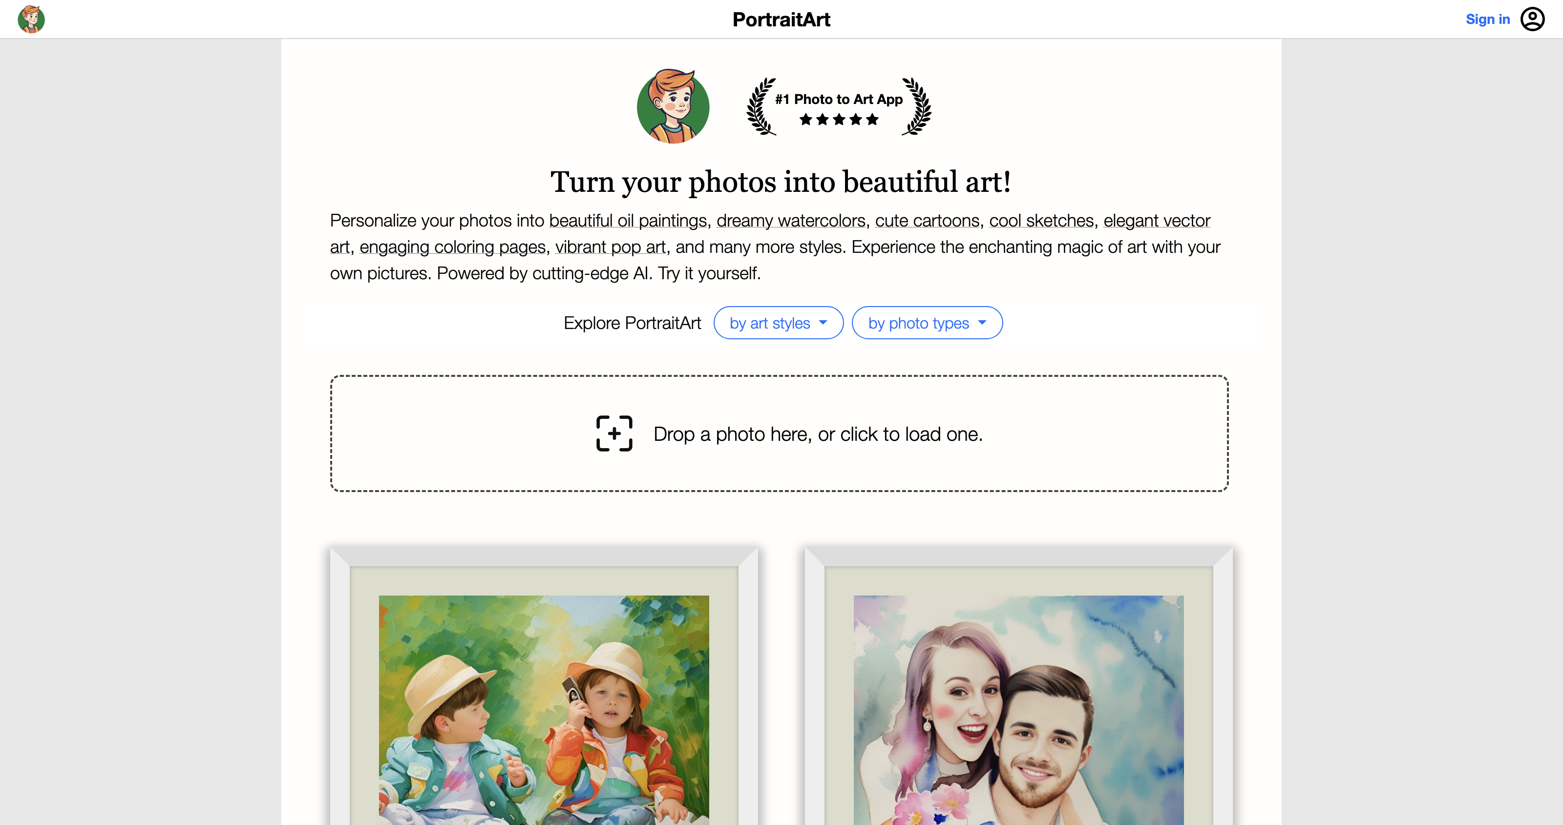Open the user account profile icon
This screenshot has height=825, width=1563.
(1532, 20)
